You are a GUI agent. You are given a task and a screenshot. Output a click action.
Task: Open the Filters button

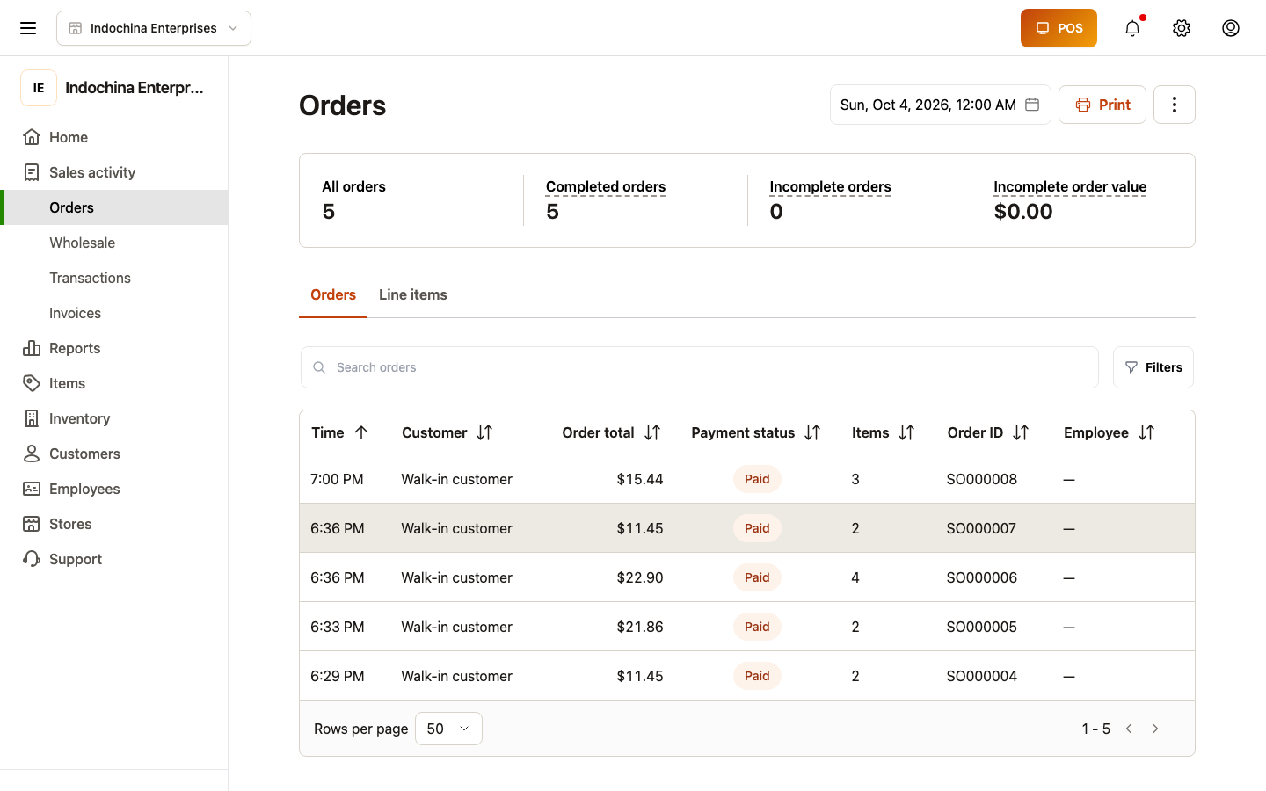click(x=1153, y=367)
